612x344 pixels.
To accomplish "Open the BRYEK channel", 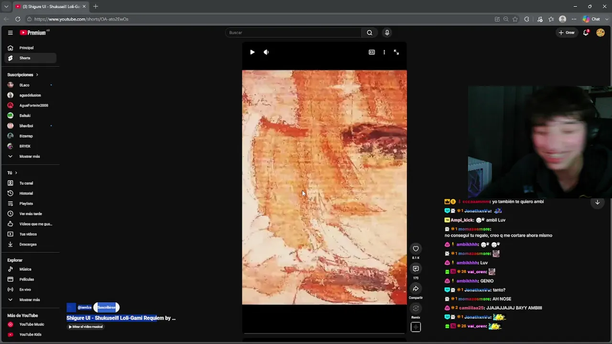I will tap(31, 146).
